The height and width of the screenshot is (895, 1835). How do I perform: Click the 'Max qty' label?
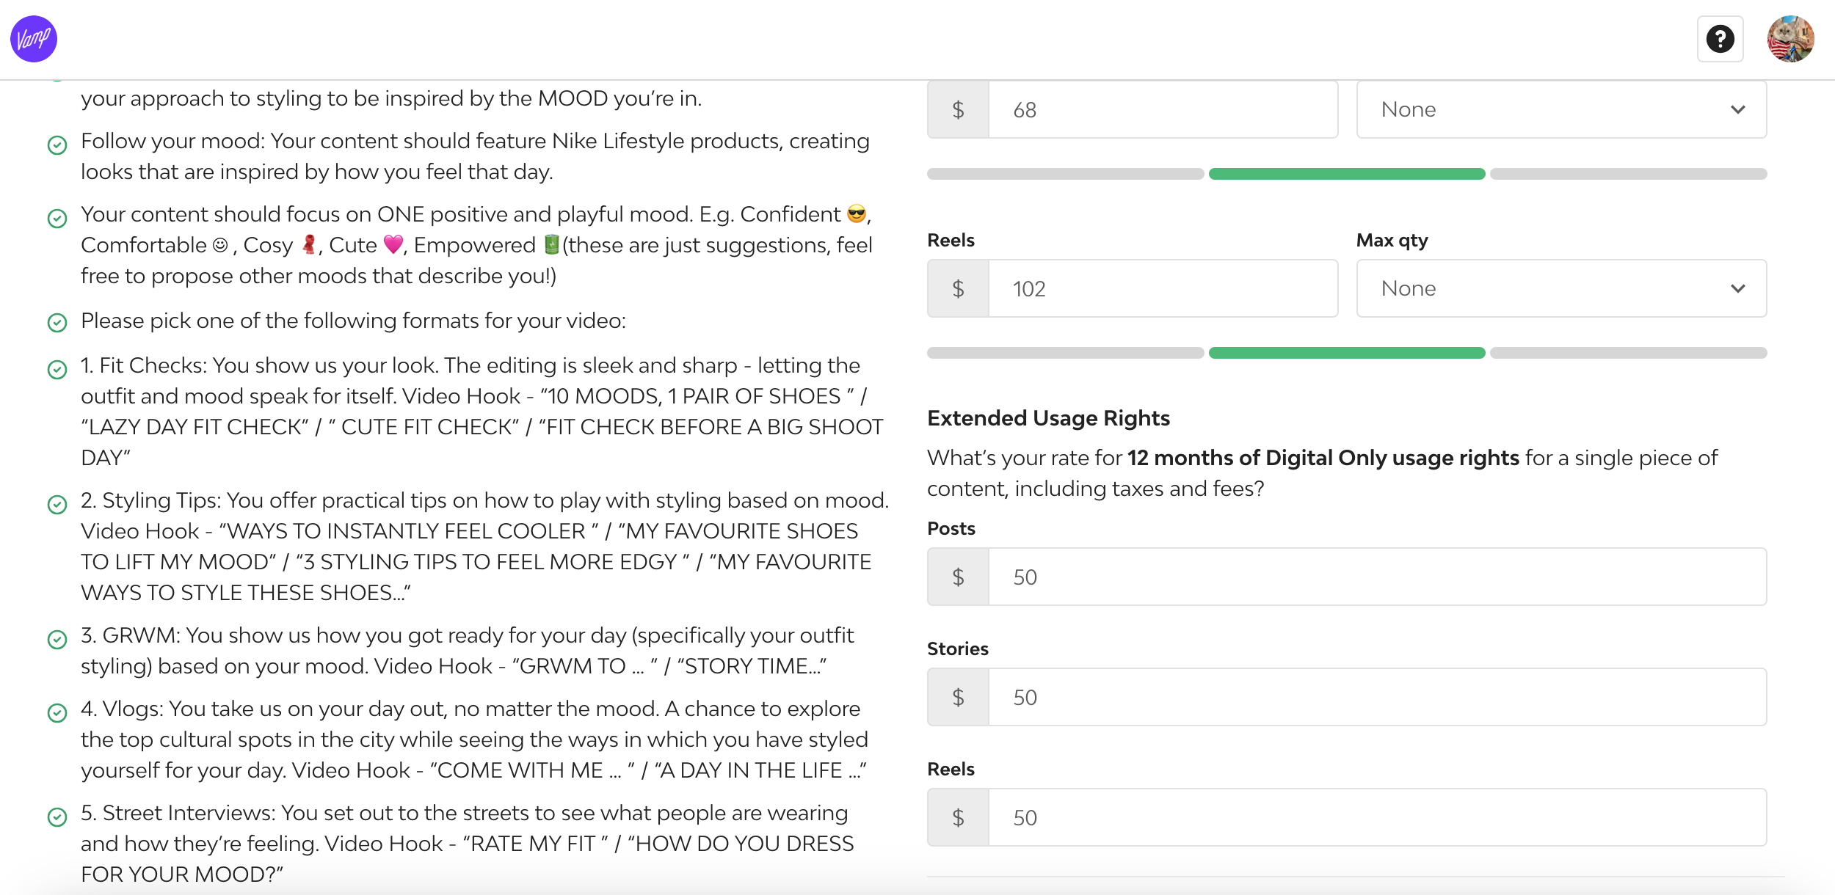[x=1392, y=241]
